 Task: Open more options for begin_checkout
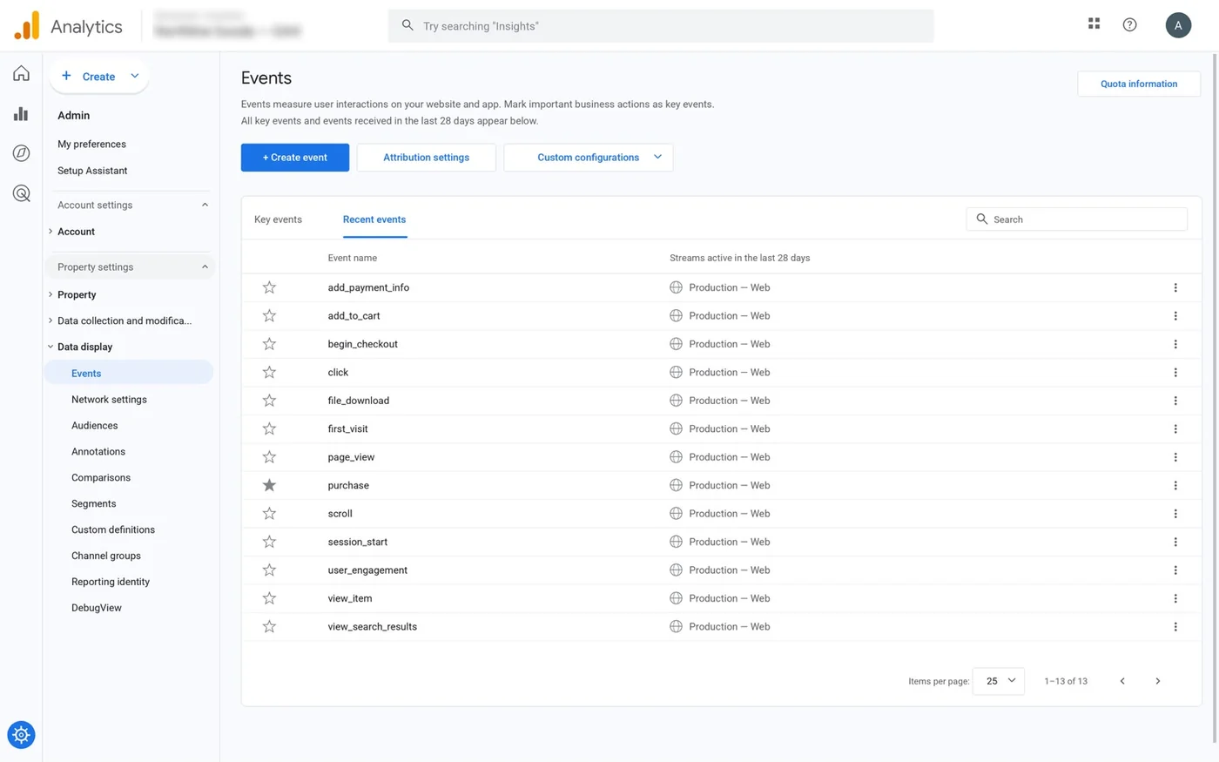click(1175, 344)
